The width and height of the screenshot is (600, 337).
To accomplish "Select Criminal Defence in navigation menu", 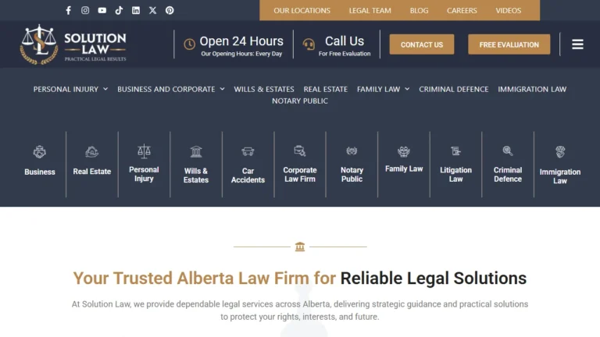I will (454, 89).
